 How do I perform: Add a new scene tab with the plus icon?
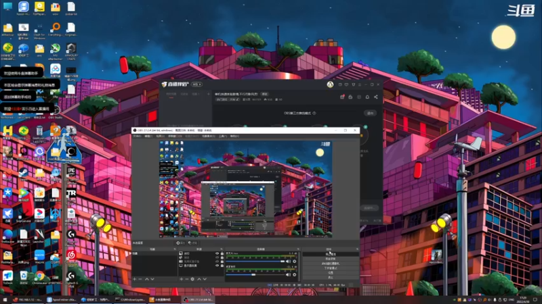(x=209, y=94)
